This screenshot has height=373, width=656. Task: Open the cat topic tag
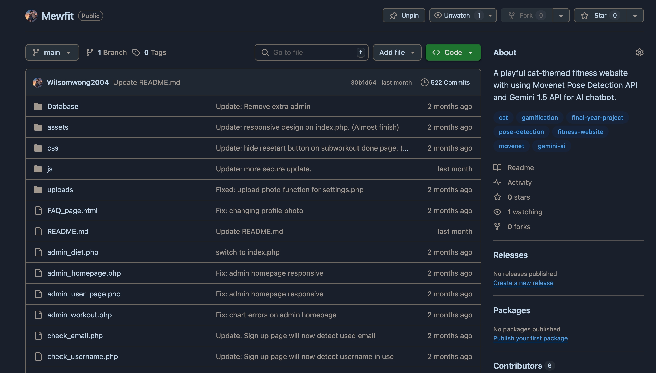click(503, 117)
